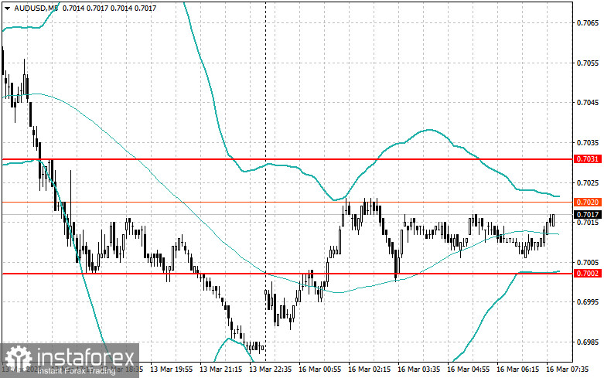Click the 0.7005 price axis value
Viewport: 604px width, 378px height.
coord(588,263)
